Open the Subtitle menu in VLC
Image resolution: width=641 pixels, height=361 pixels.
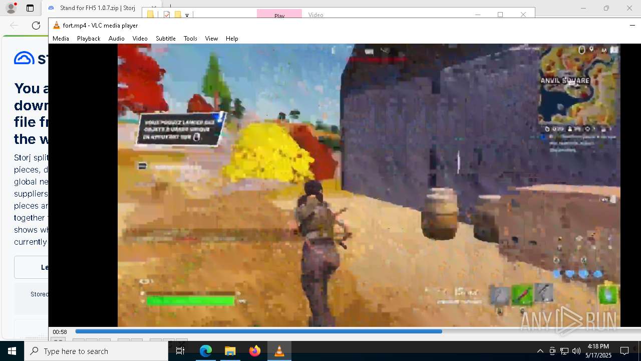[165, 39]
